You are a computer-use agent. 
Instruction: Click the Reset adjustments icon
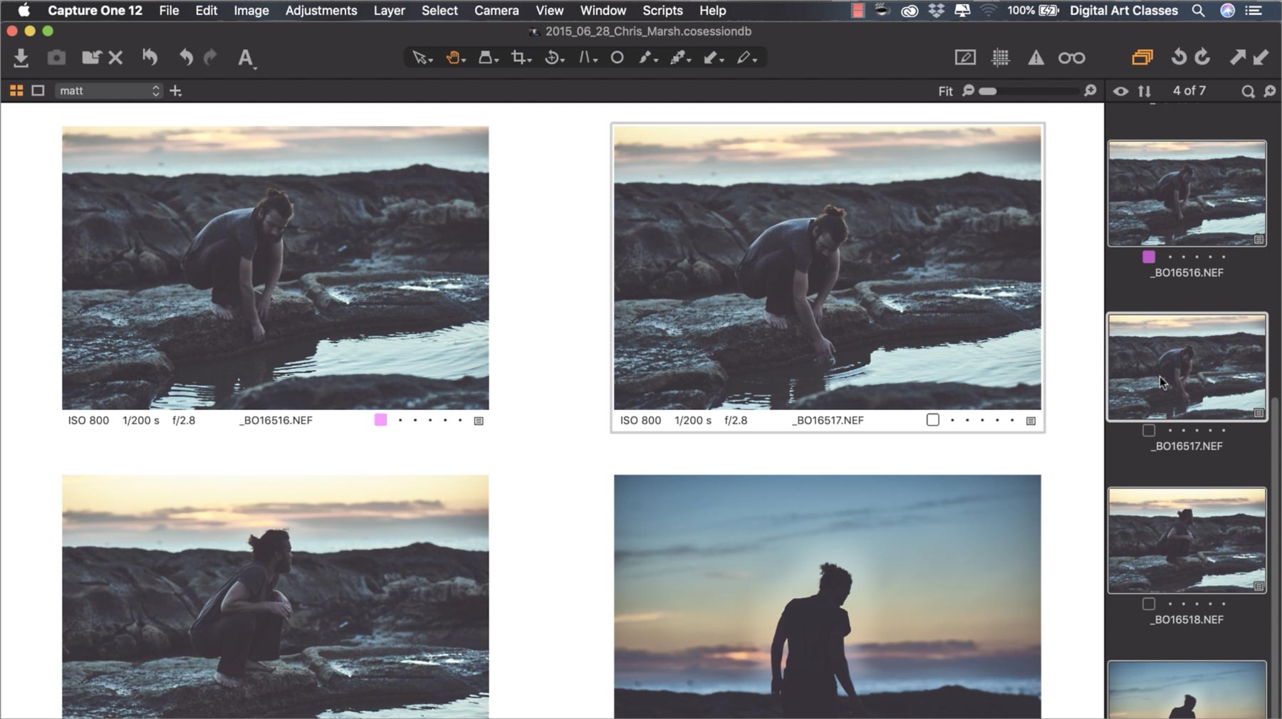pos(150,58)
